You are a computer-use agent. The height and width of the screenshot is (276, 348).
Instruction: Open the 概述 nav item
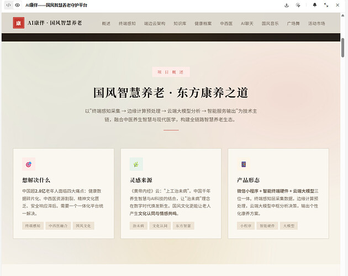pyautogui.click(x=106, y=24)
